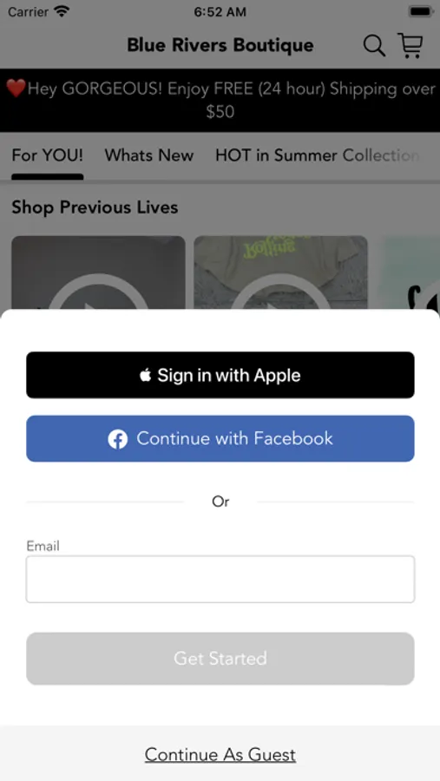Open the search magnifier icon
Viewport: 440px width, 781px height.
(x=374, y=46)
